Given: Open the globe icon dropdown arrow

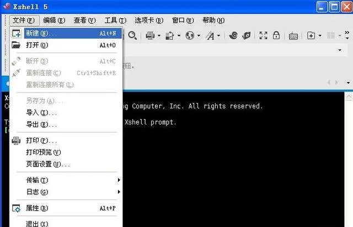Looking at the screenshot, I should pos(199,36).
